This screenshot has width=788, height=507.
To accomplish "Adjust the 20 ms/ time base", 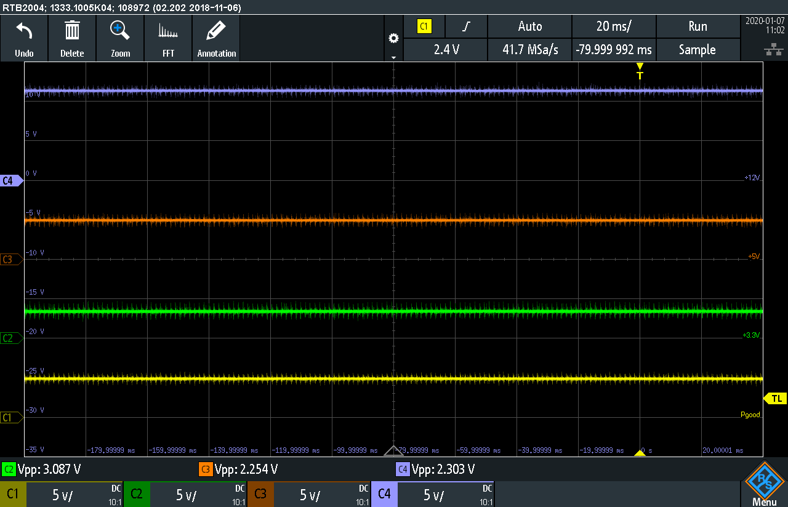I will tap(614, 26).
